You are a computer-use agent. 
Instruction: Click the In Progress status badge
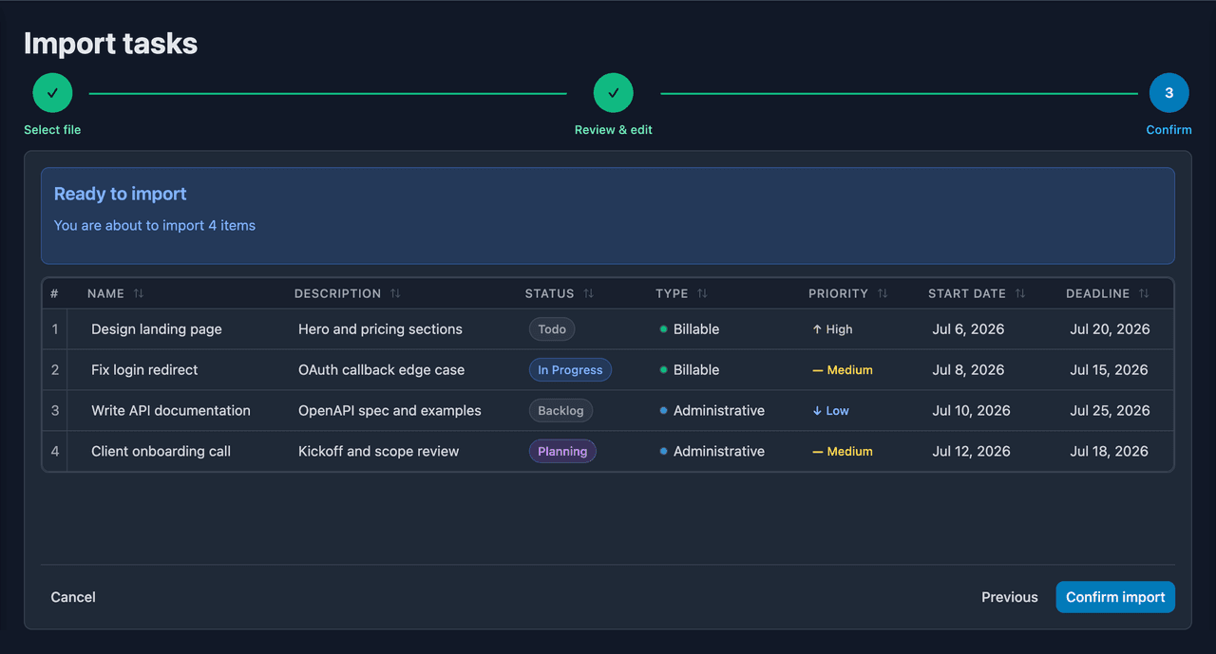point(570,370)
